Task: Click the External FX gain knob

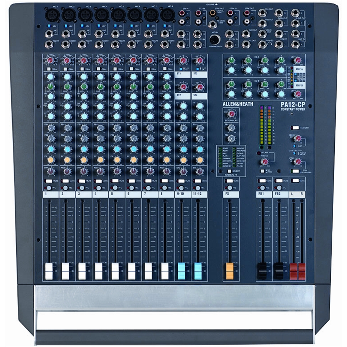Action: click(231, 114)
